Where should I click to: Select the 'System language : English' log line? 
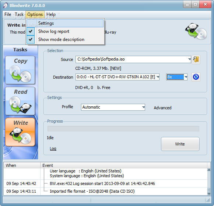tap(87, 176)
